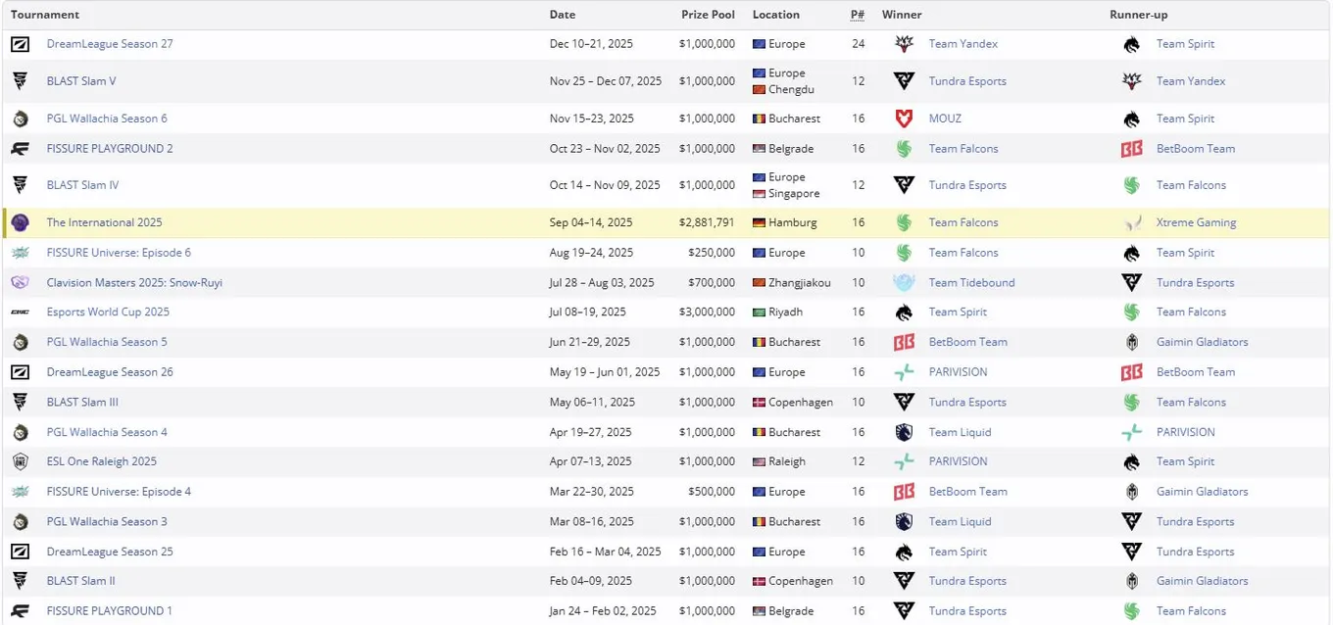Click Esports World Cup 2025 tournament icon
The width and height of the screenshot is (1333, 625).
pos(21,312)
